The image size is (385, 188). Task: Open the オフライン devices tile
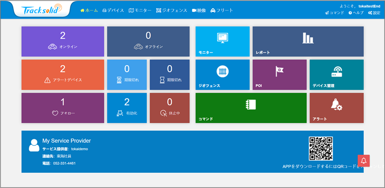tap(148, 41)
